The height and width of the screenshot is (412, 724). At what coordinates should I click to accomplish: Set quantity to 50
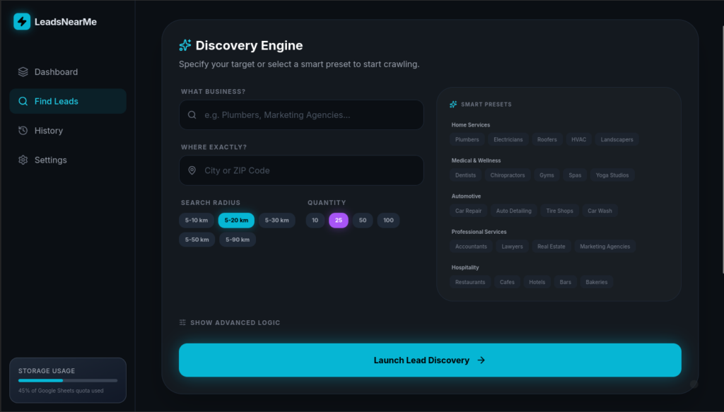(363, 220)
